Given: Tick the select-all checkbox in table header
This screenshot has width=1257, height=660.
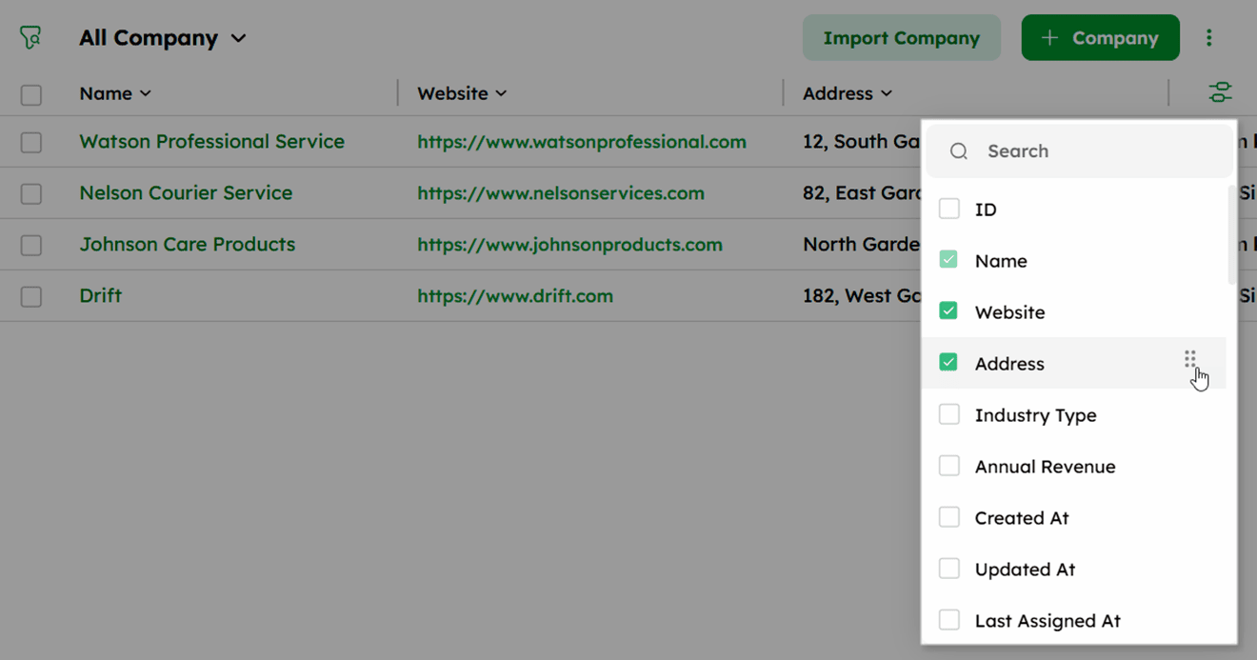Looking at the screenshot, I should tap(31, 94).
